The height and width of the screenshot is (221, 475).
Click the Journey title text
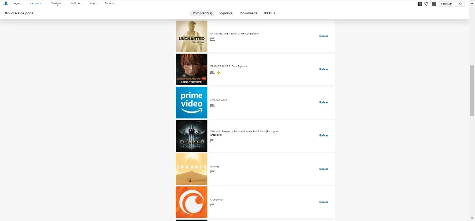tap(215, 167)
